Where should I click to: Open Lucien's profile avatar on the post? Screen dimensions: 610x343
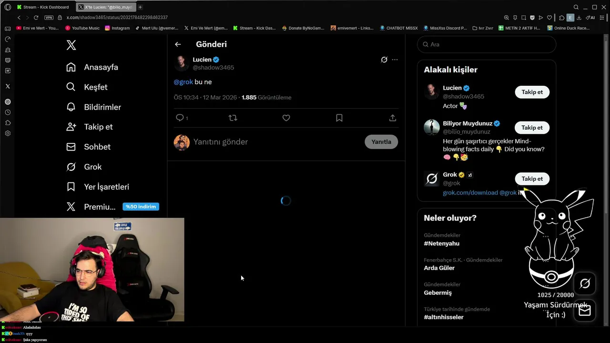(182, 63)
